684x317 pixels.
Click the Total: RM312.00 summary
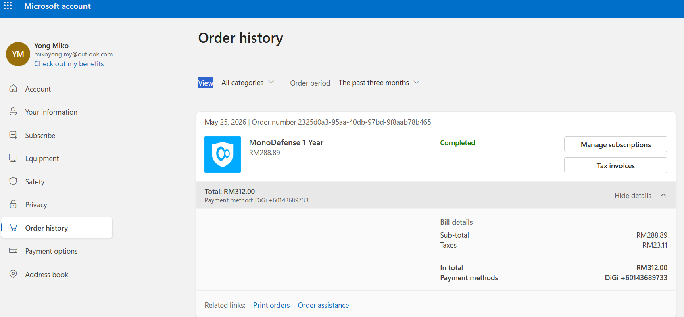tap(230, 192)
